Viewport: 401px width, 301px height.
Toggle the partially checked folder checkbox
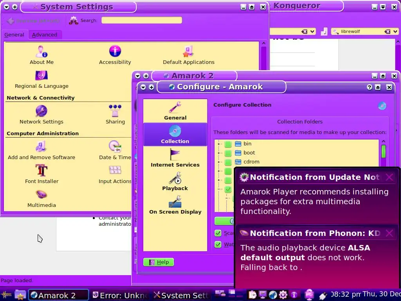pyautogui.click(x=228, y=189)
